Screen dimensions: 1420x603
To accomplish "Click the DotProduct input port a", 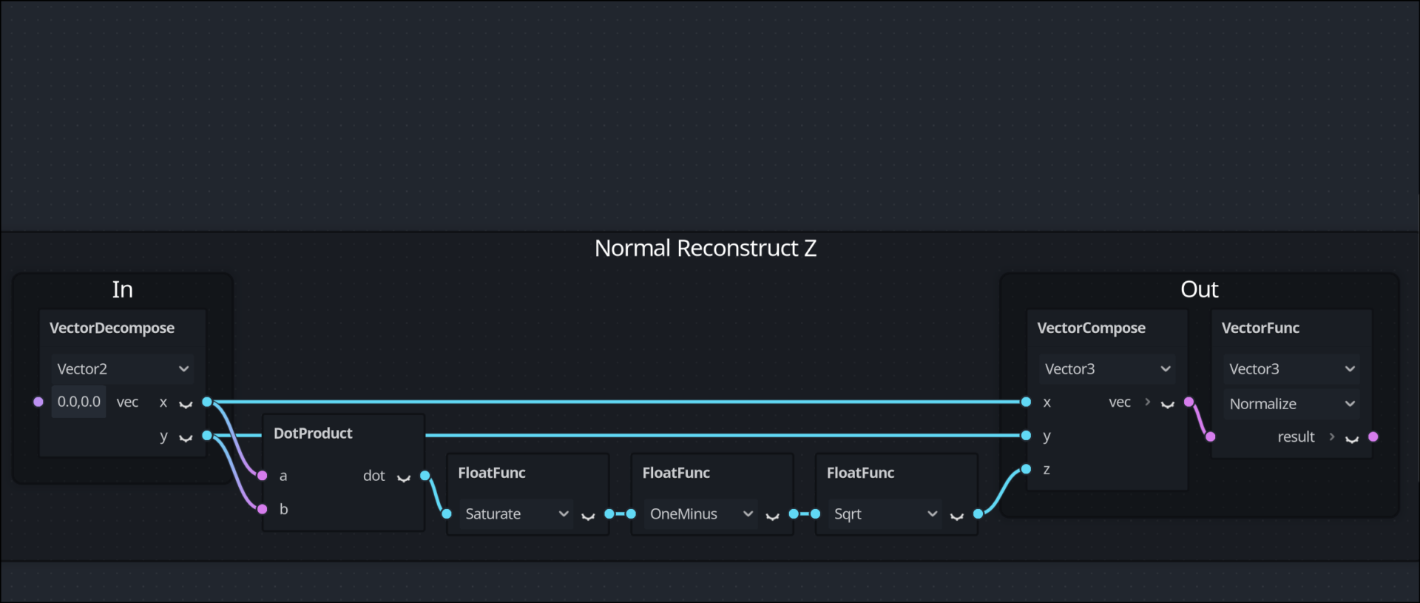I will [262, 476].
